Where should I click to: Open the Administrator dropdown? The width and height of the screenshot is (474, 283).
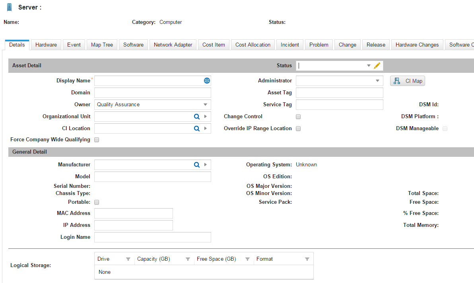[378, 80]
